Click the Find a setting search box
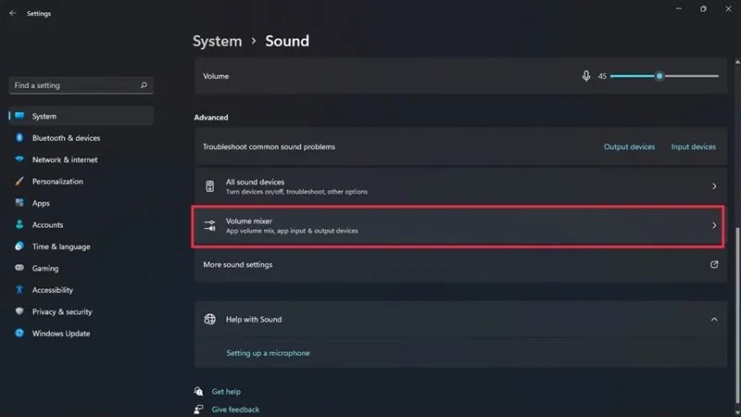The width and height of the screenshot is (741, 417). (x=74, y=85)
